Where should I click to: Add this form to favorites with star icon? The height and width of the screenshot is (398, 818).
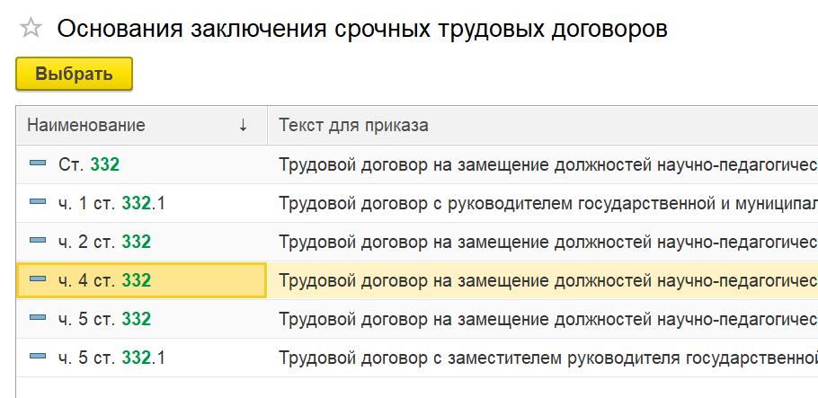[31, 29]
